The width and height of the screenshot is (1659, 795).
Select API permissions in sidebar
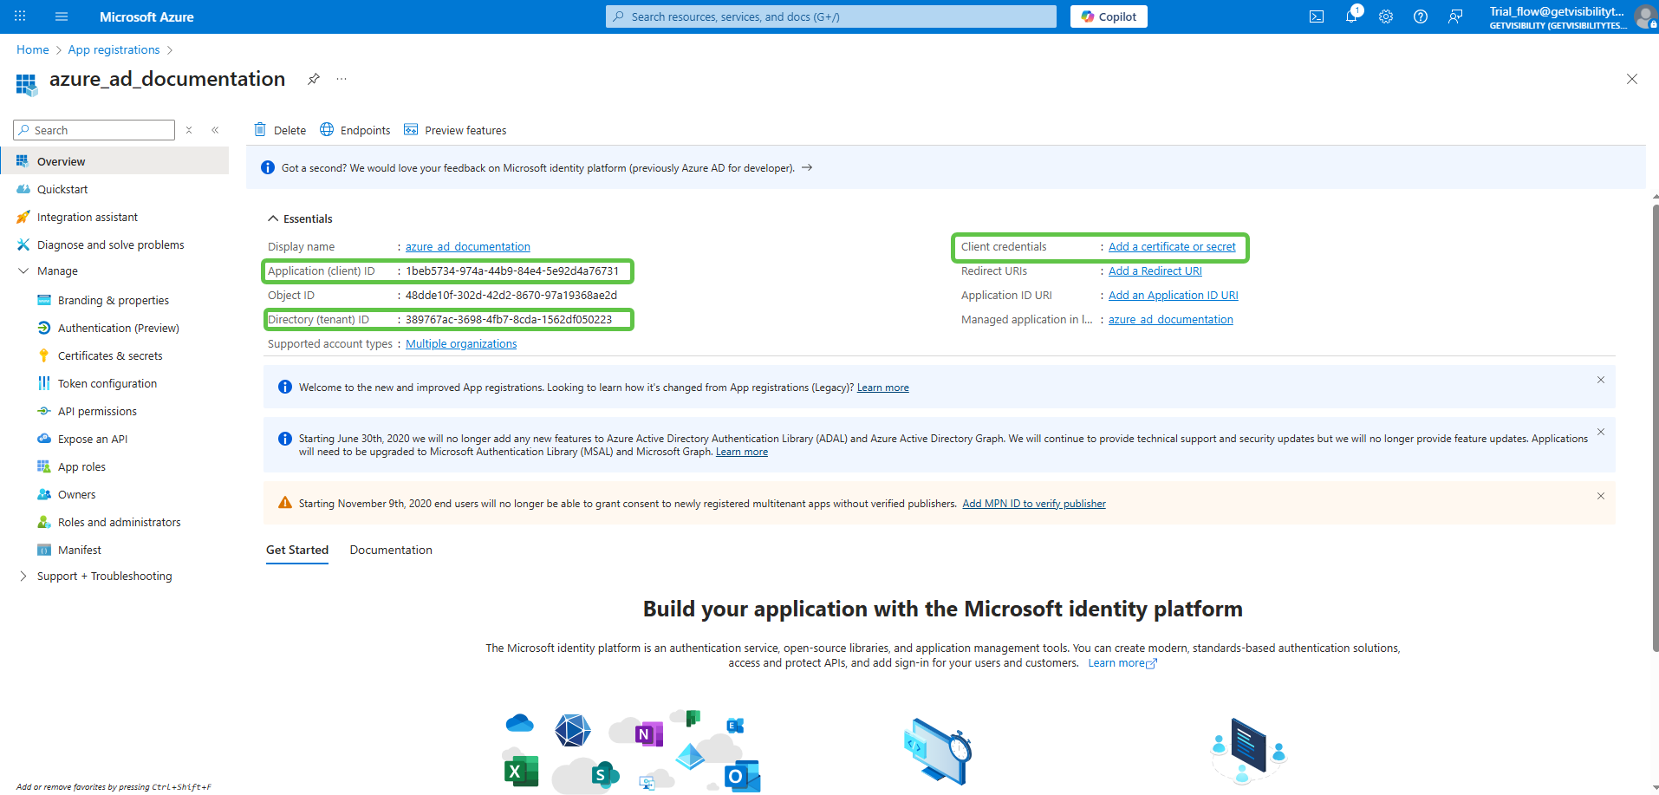[x=97, y=411]
